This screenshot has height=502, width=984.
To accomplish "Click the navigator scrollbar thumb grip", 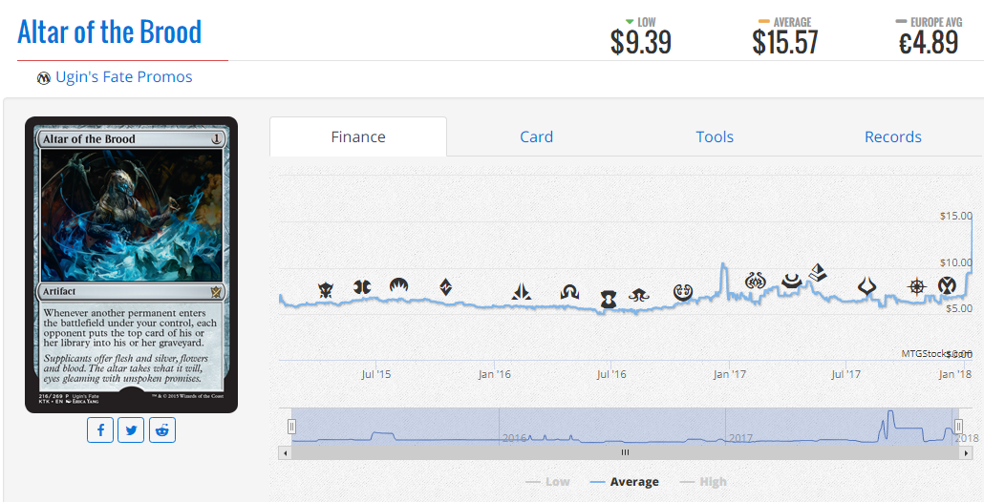I will [625, 452].
